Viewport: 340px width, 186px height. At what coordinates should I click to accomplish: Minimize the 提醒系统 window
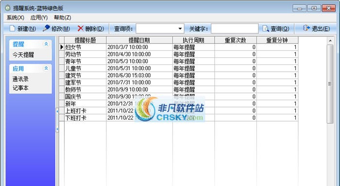tap(300, 8)
